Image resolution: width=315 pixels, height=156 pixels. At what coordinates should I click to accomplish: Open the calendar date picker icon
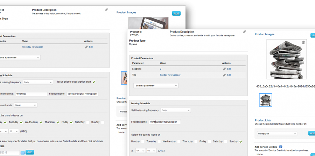coord(23,153)
